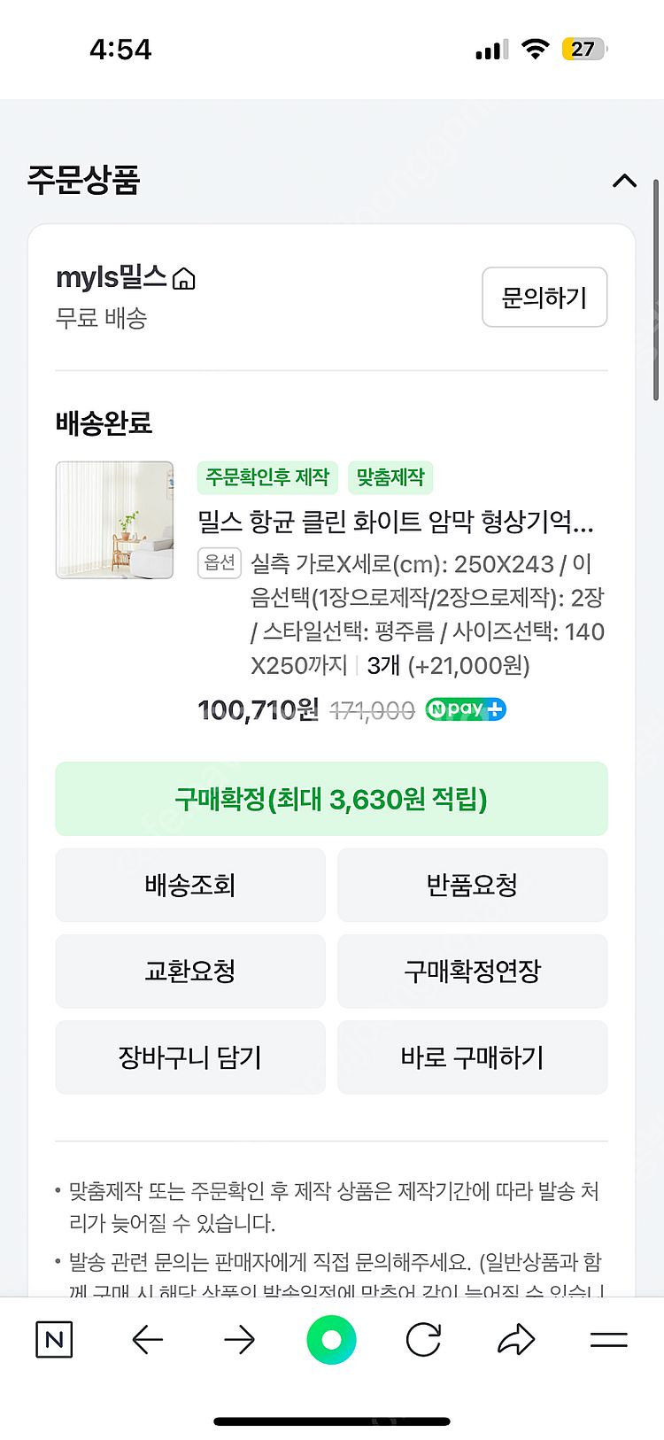
Task: Extend confirmation with 구매확정연장
Action: [472, 971]
